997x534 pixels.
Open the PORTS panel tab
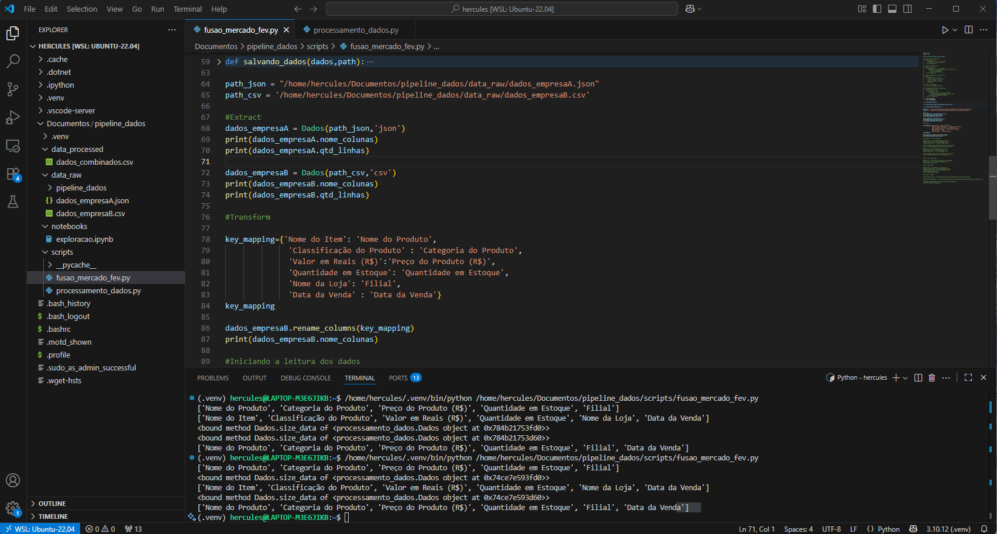[x=405, y=378]
